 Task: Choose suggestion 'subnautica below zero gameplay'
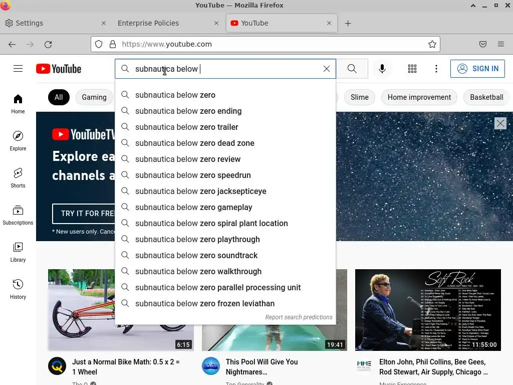pyautogui.click(x=225, y=207)
